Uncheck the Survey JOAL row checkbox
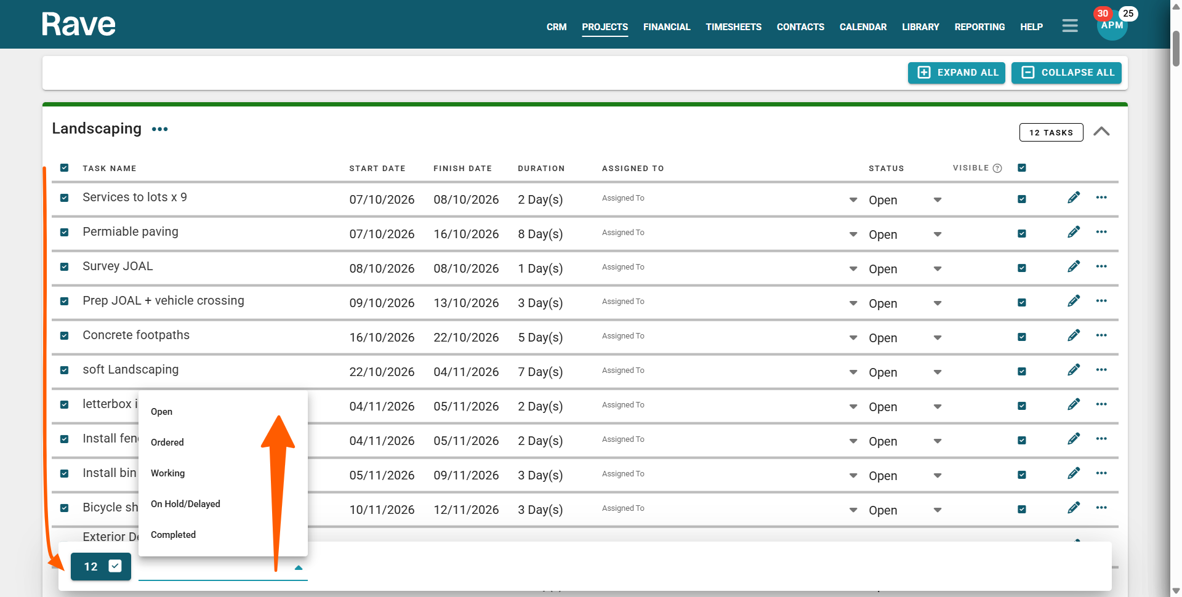1182x597 pixels. click(x=64, y=267)
